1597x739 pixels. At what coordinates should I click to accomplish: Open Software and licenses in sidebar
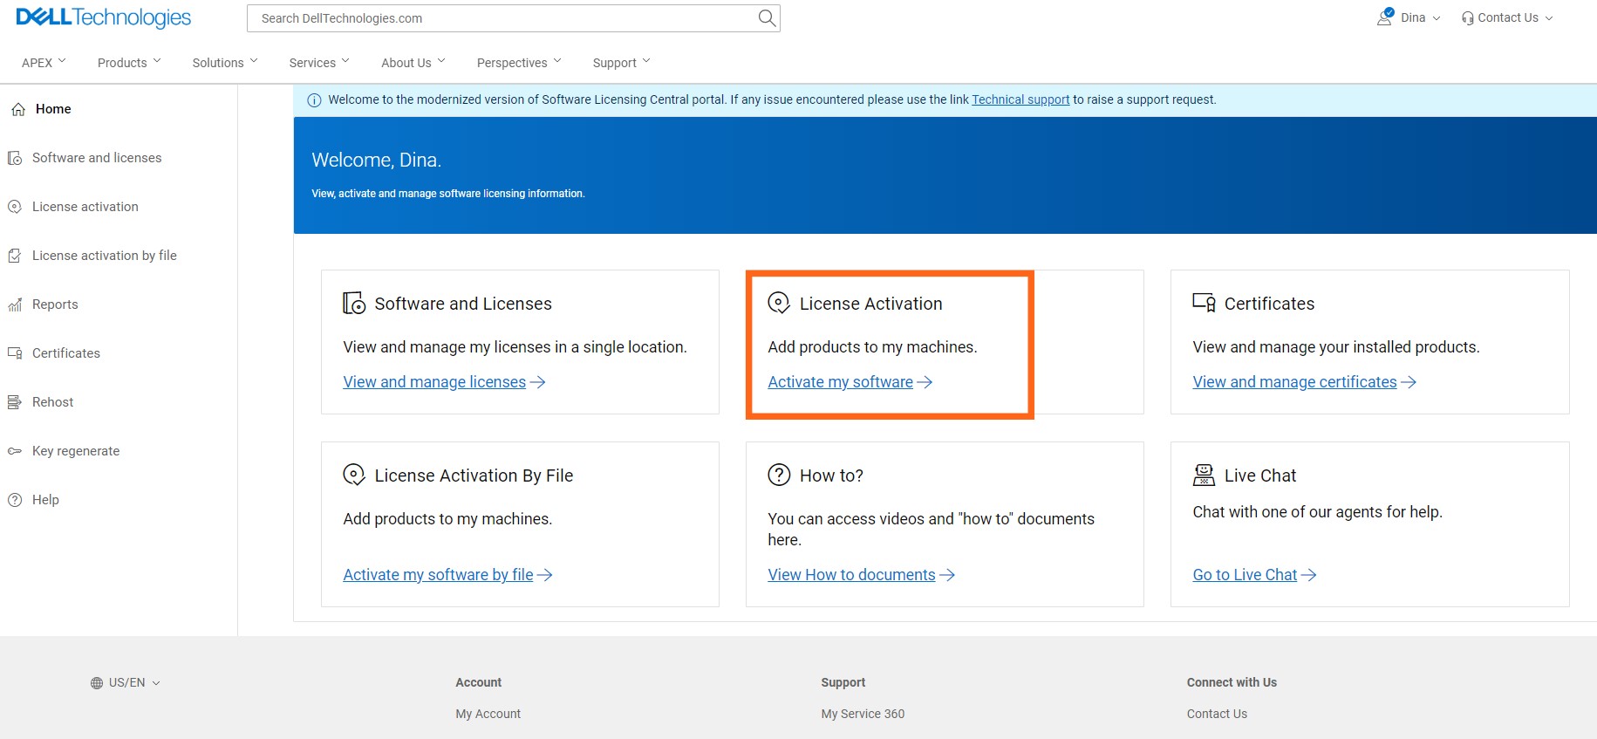click(97, 158)
